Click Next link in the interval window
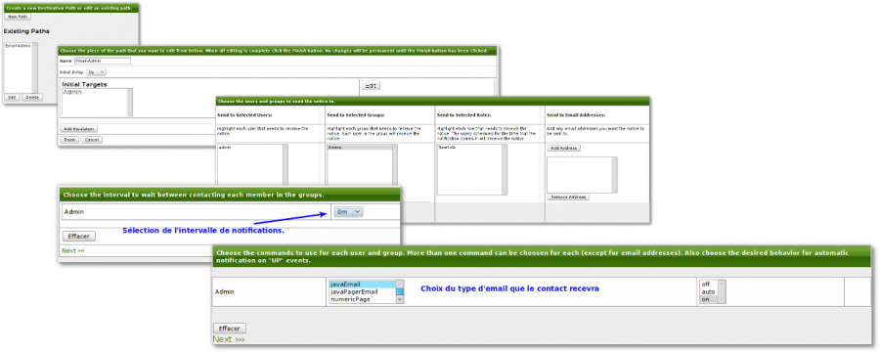 click(73, 250)
